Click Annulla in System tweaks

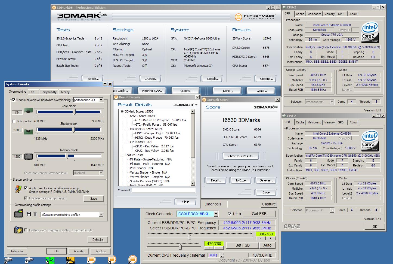(79, 251)
